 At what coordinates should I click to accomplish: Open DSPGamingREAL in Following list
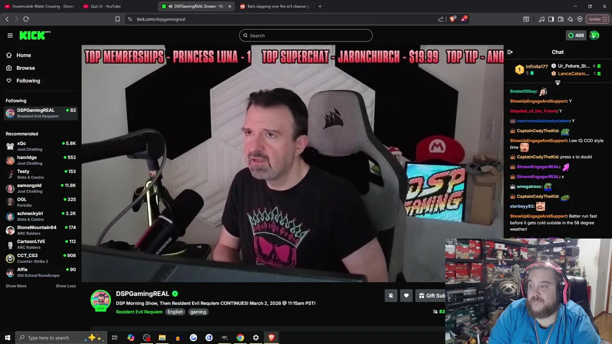pyautogui.click(x=41, y=113)
